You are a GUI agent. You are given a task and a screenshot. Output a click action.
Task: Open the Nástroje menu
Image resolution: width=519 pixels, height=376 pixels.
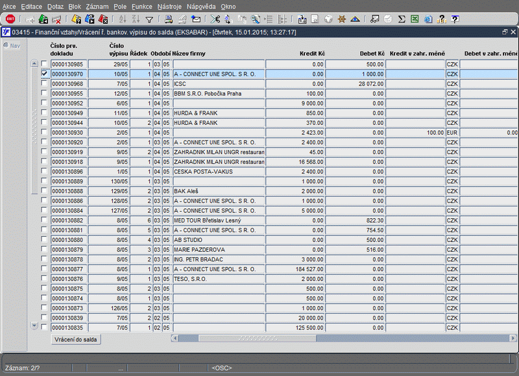click(x=169, y=6)
